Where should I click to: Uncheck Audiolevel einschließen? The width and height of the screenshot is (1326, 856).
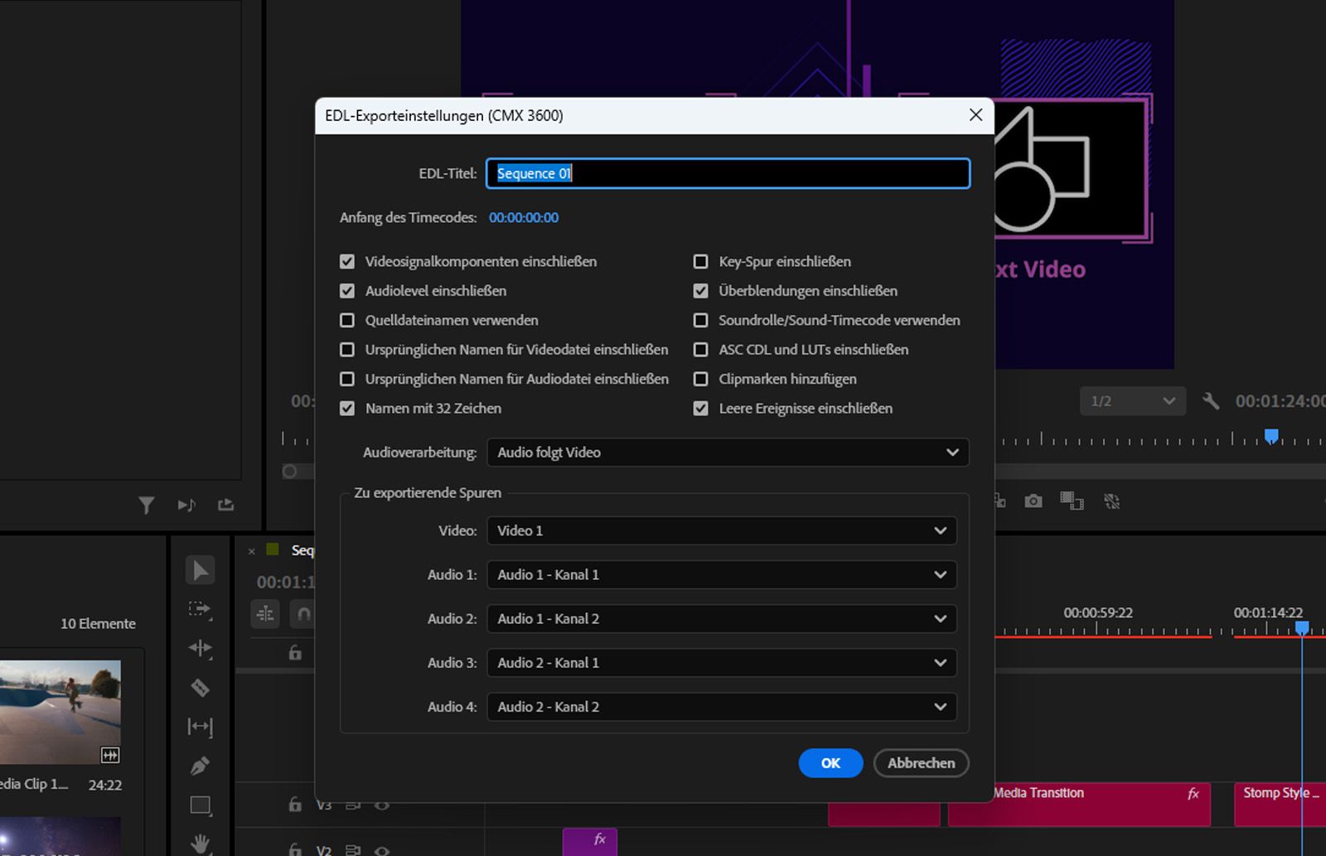[x=347, y=291]
